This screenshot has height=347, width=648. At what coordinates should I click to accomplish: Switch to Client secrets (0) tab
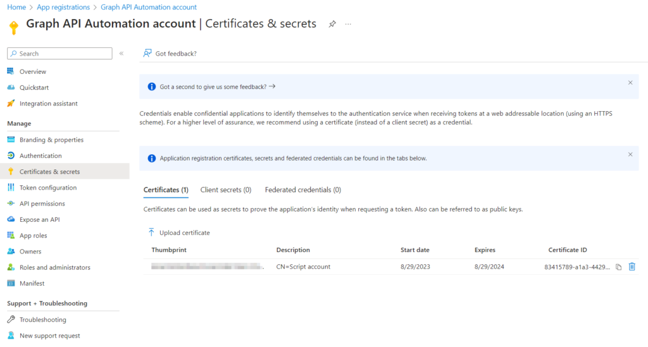pyautogui.click(x=226, y=190)
